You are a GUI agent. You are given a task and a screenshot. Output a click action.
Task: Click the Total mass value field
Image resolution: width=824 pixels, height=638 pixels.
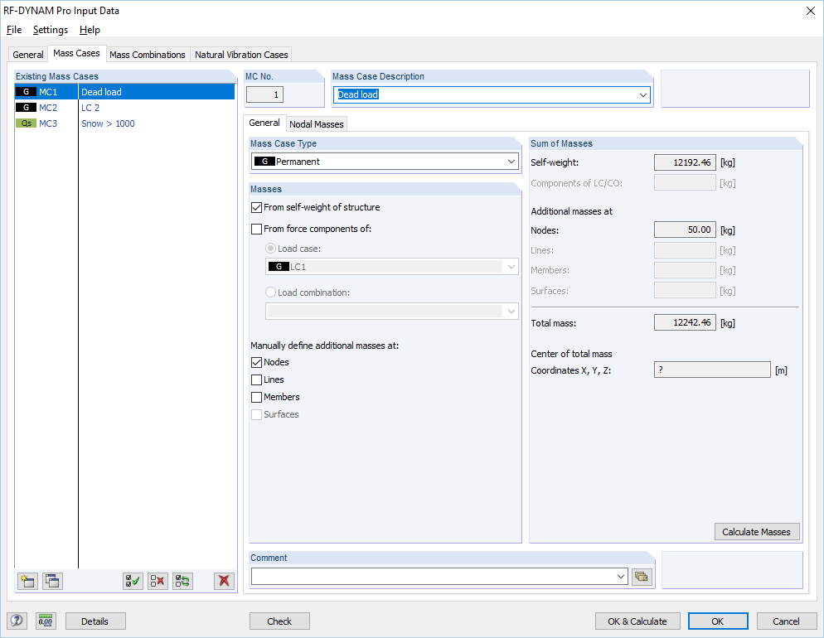685,322
